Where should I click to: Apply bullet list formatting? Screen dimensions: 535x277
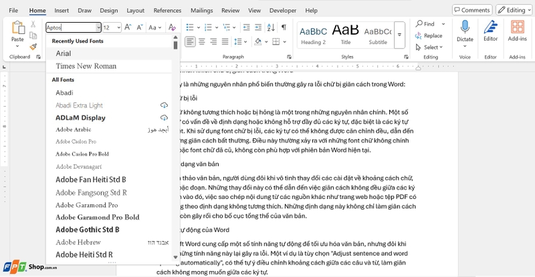tap(190, 27)
